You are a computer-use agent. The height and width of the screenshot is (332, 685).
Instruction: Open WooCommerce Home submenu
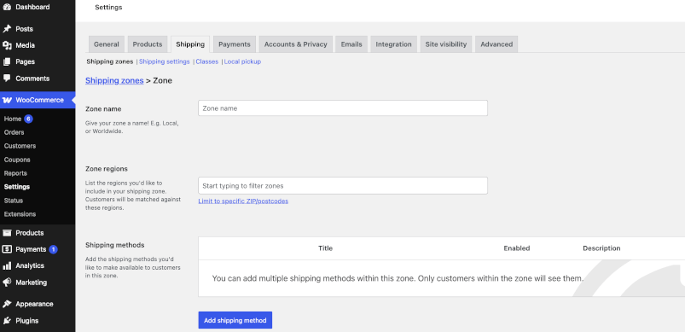coord(13,119)
